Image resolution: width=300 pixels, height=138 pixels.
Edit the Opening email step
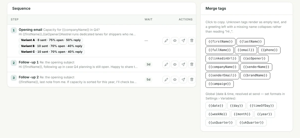166,41
